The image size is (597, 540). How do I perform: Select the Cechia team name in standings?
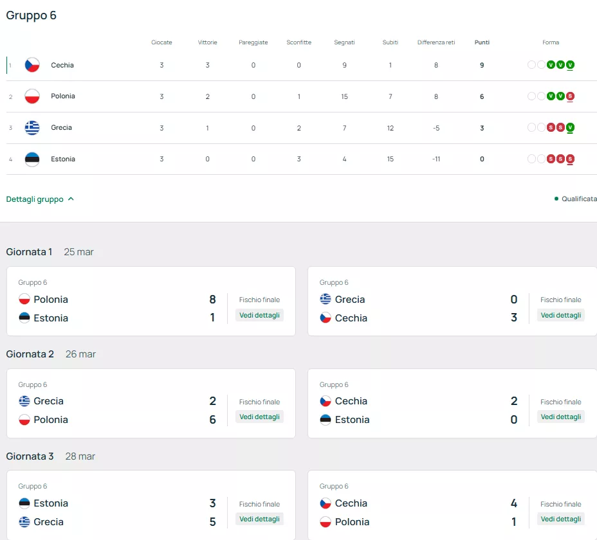[x=62, y=65]
